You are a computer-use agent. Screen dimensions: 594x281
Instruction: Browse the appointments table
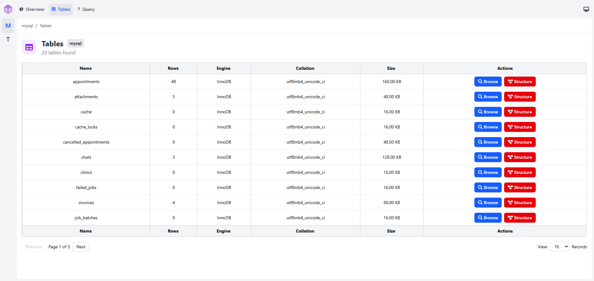(487, 82)
